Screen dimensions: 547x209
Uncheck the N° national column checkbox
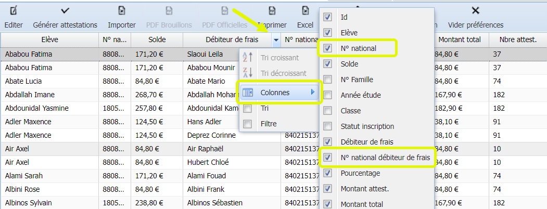pyautogui.click(x=327, y=48)
